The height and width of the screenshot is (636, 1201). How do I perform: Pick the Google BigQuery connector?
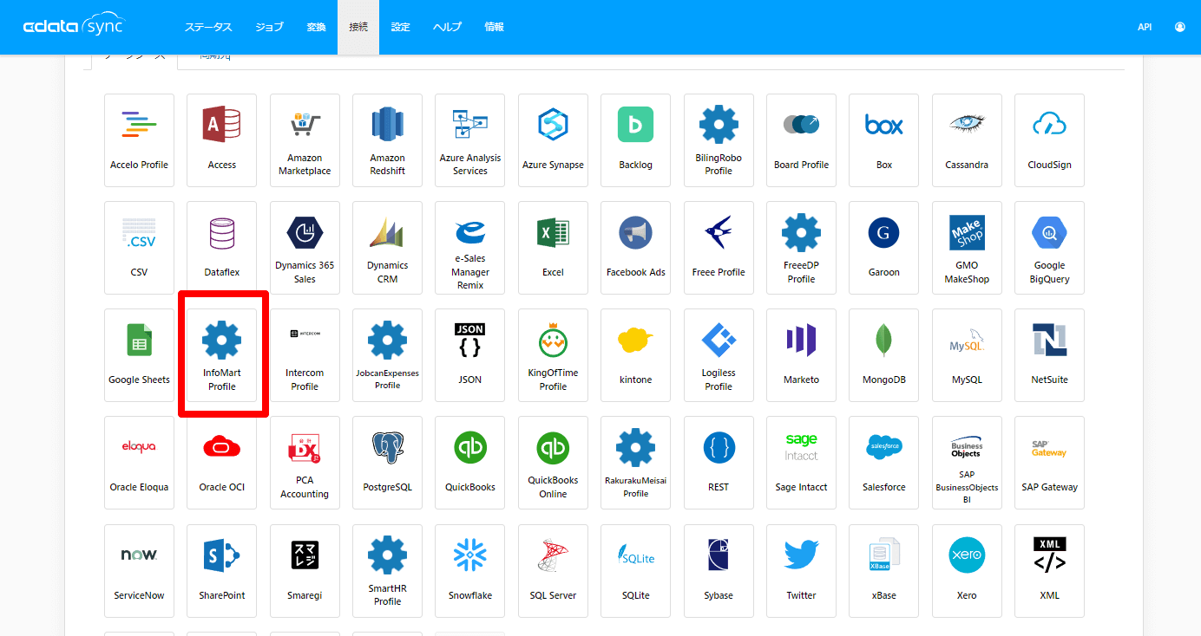[x=1049, y=248]
